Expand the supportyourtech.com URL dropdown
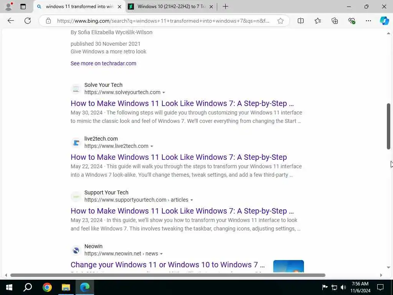 [x=192, y=200]
